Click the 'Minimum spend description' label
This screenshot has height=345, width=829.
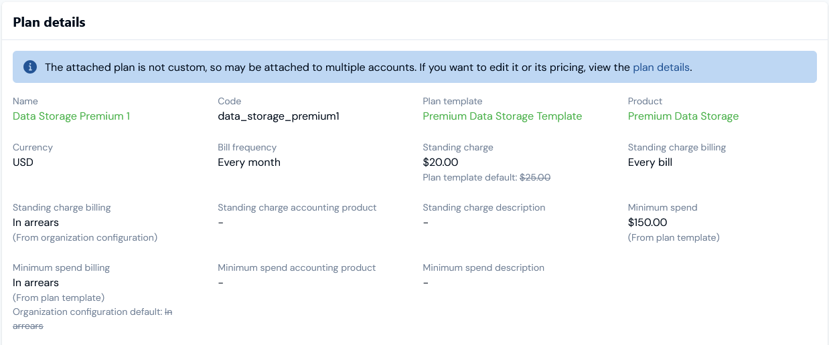point(483,267)
